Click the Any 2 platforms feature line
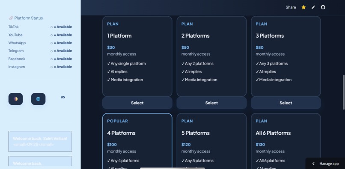The width and height of the screenshot is (345, 169). click(x=197, y=64)
